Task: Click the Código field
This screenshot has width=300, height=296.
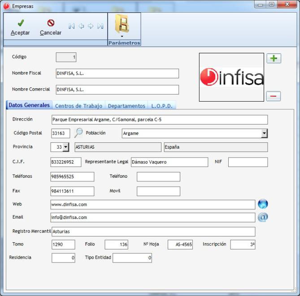Action: pyautogui.click(x=66, y=57)
